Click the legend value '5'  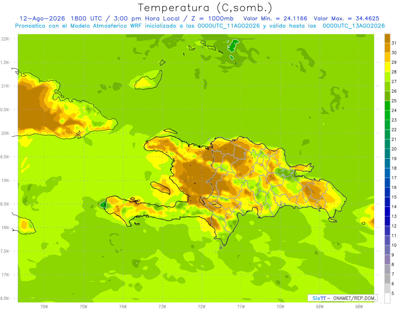[393, 293]
